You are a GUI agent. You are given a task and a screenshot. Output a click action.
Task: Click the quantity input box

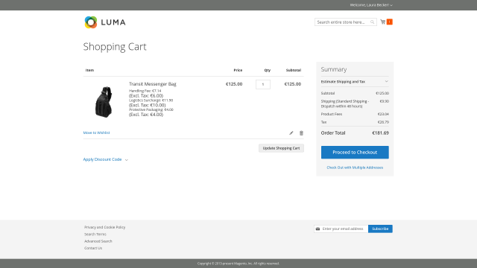pyautogui.click(x=263, y=84)
